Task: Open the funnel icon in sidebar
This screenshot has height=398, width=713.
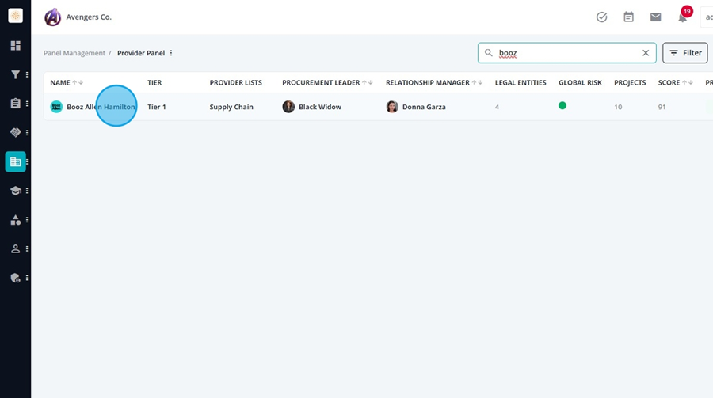Action: (16, 74)
